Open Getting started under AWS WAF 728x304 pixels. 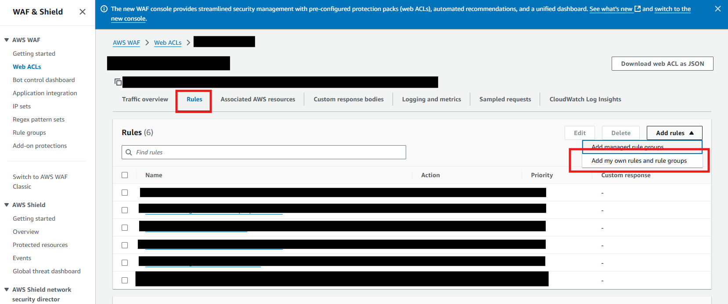point(34,54)
